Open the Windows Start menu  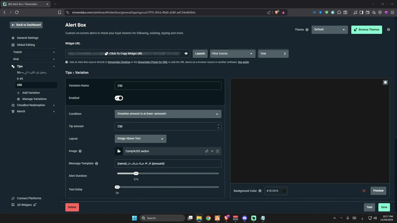(135, 218)
